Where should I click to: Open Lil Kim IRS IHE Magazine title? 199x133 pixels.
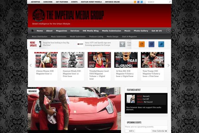pos(125,73)
